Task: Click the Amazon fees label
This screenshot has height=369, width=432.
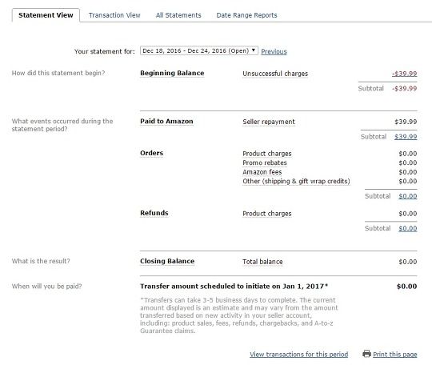Action: coord(262,172)
